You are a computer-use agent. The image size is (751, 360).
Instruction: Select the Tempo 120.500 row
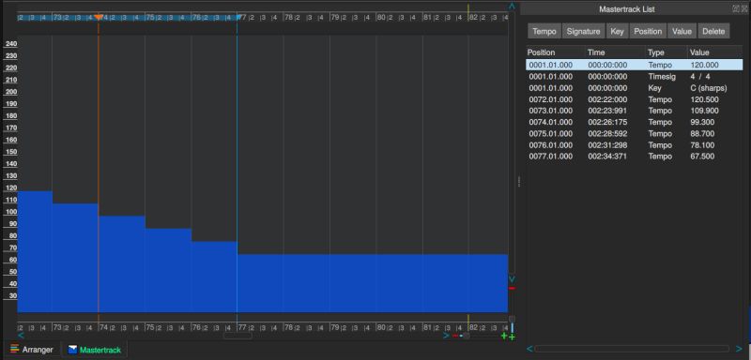[635, 99]
